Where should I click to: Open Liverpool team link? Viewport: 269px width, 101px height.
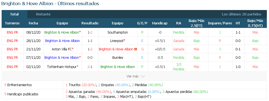point(117,41)
